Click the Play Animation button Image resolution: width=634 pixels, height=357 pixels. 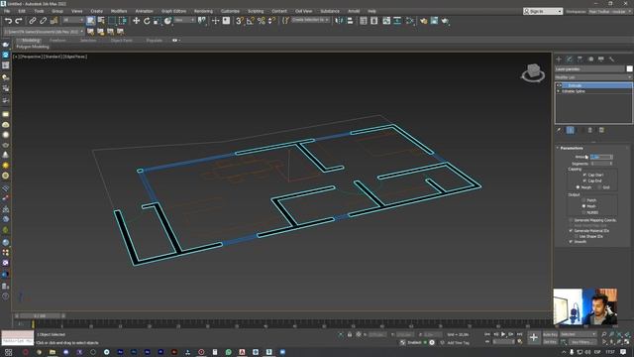[503, 334]
